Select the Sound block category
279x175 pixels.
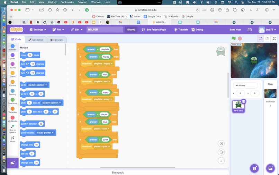click(x=12, y=65)
